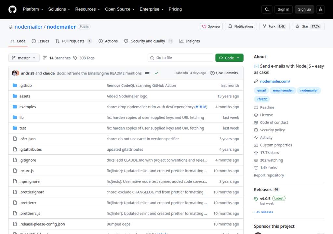Switch to the Issues tab
The height and width of the screenshot is (234, 333).
[40, 41]
